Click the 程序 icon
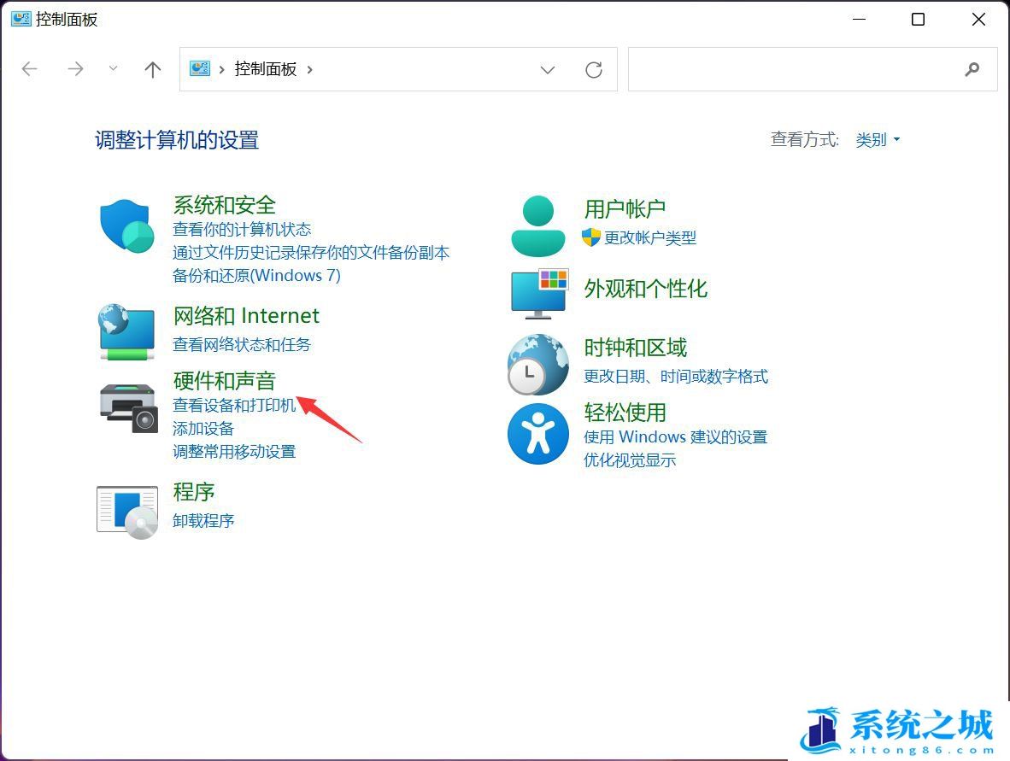Viewport: 1010px width, 761px height. pos(126,510)
